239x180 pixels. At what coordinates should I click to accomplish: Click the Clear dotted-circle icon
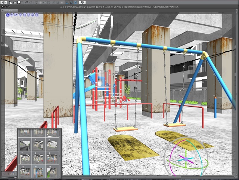pyautogui.click(x=36, y=3)
